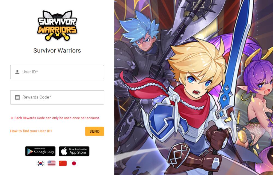Choose the Chinese flag language option

point(63,163)
